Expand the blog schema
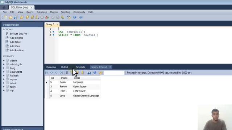 click(4, 68)
